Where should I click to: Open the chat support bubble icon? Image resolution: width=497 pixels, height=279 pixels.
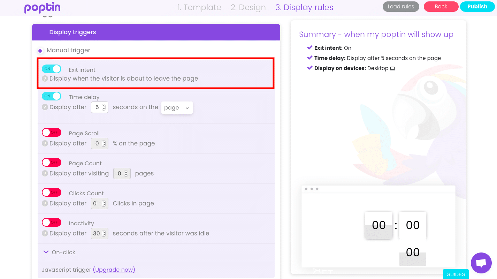point(481,263)
